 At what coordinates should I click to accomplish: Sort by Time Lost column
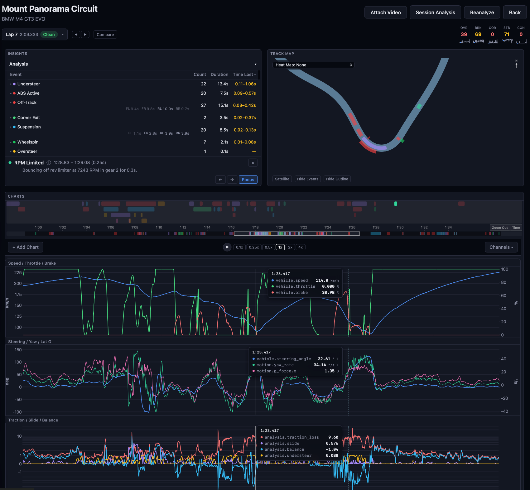pyautogui.click(x=244, y=74)
